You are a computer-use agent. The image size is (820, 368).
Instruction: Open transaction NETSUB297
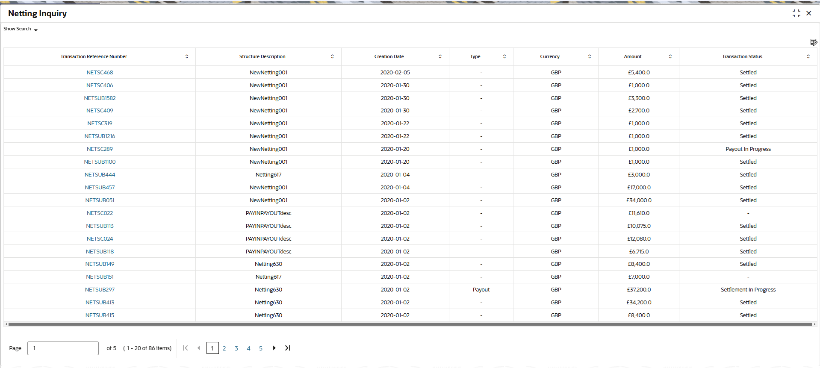[100, 290]
